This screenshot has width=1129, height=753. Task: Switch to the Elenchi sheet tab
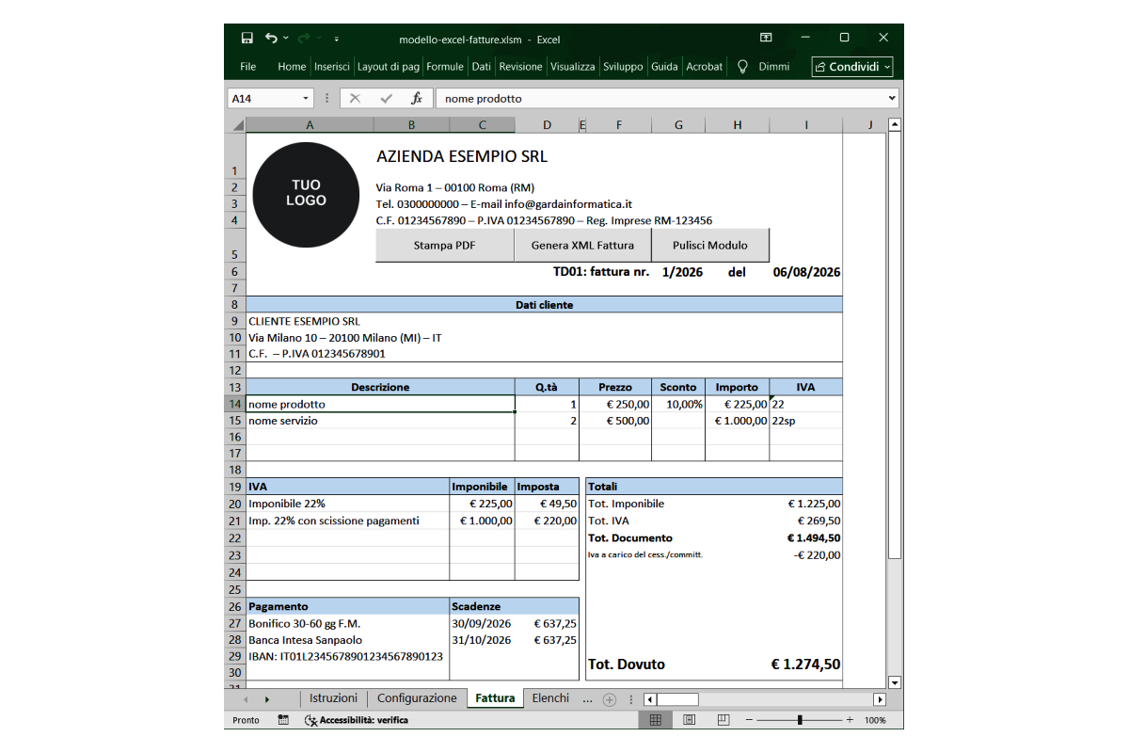click(550, 698)
